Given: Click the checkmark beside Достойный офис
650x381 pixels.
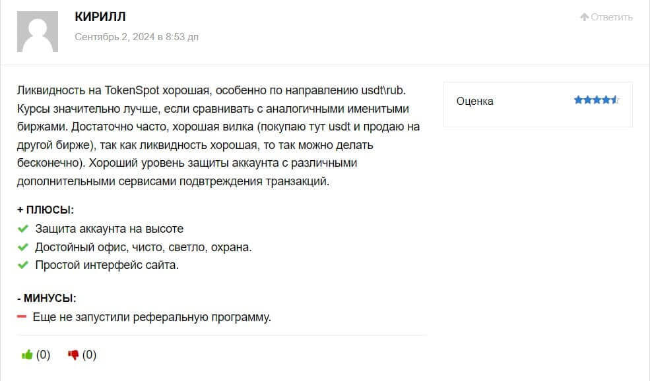Looking at the screenshot, I should pyautogui.click(x=23, y=247).
